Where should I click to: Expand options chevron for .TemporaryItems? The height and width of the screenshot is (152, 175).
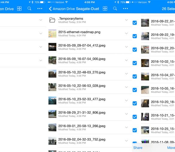126,20
